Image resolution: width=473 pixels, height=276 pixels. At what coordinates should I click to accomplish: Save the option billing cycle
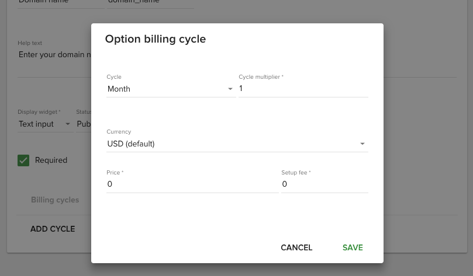353,247
